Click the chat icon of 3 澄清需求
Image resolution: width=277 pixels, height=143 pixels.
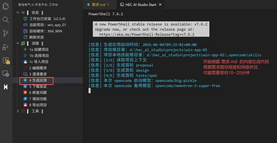point(25,74)
